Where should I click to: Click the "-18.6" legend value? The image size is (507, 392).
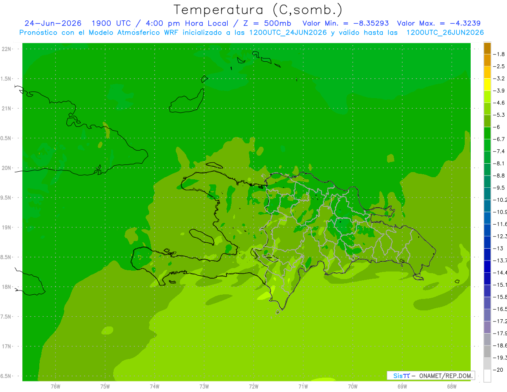[500, 346]
